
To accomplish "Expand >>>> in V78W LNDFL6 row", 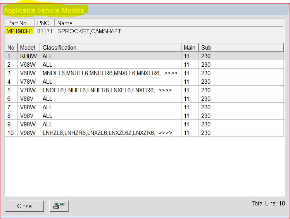I will [165, 90].
